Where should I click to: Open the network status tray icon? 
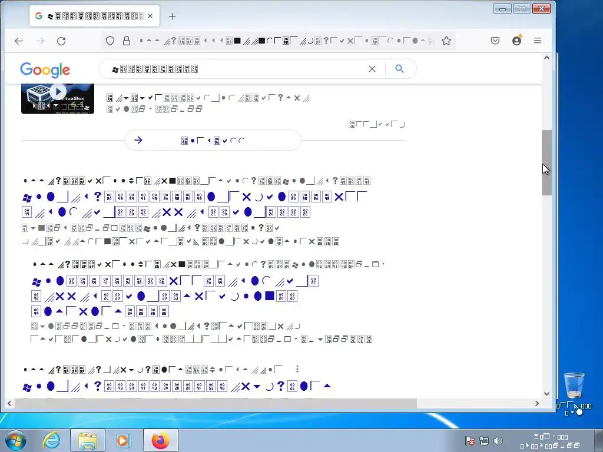click(x=484, y=441)
